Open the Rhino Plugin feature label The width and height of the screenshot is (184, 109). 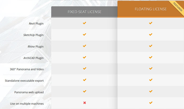tap(35, 46)
